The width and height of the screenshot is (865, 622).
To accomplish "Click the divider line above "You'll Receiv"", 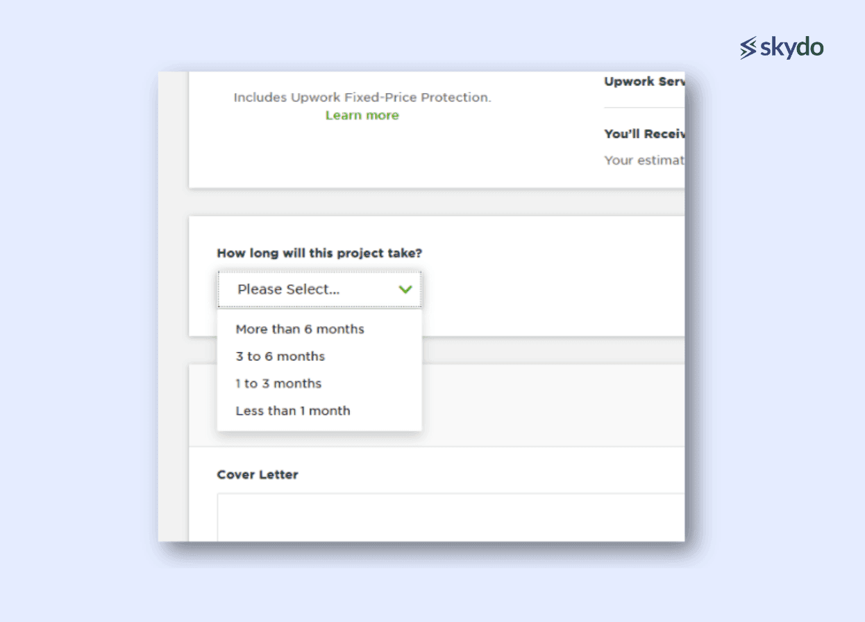I will [x=644, y=108].
